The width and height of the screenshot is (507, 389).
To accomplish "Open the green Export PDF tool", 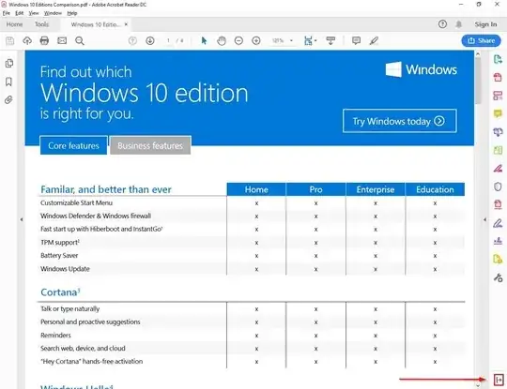I will tap(498, 59).
